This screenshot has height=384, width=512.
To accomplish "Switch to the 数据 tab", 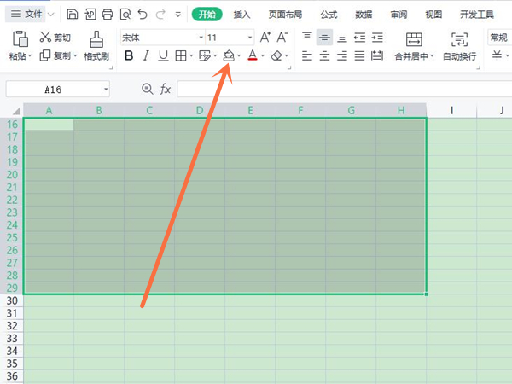I will click(364, 15).
